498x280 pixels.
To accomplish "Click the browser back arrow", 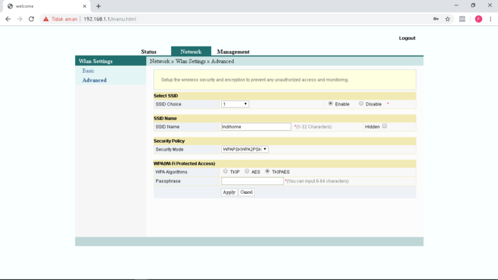I will (x=8, y=19).
